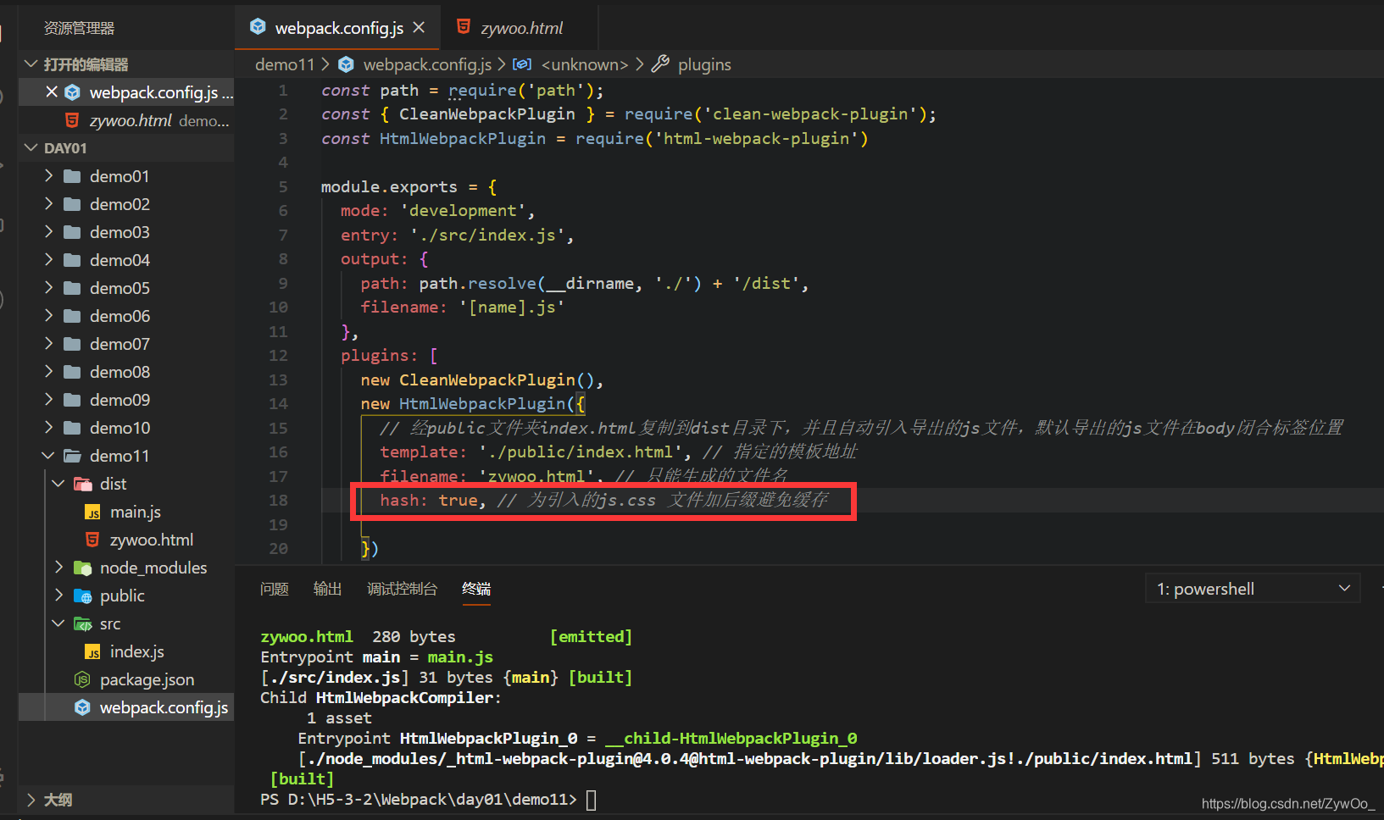This screenshot has width=1384, height=820.
Task: Open the powershell terminal selector dropdown
Action: [x=1253, y=589]
